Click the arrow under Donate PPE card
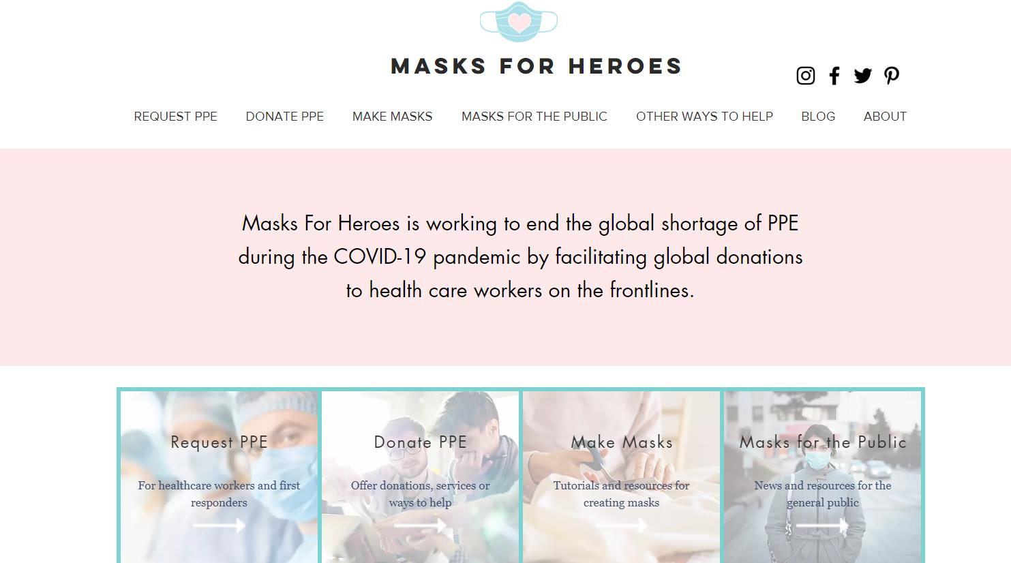This screenshot has height=563, width=1011. click(x=420, y=526)
